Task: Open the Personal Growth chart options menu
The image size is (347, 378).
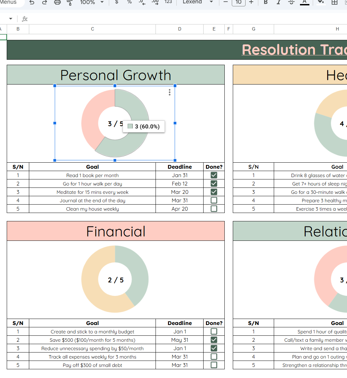Action: coord(170,92)
